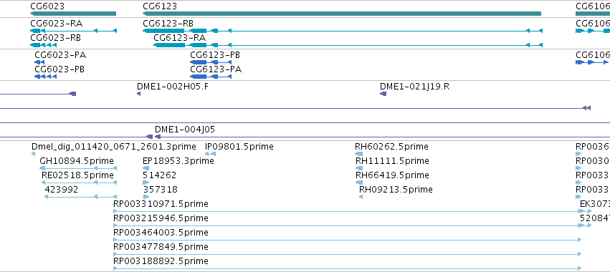The image size is (610, 272).
Task: Open the RH60262.5prime EST label
Action: (391, 147)
